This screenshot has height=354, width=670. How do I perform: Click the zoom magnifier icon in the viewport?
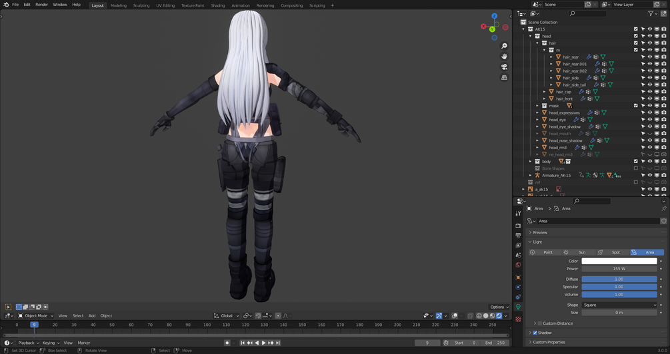(x=504, y=46)
